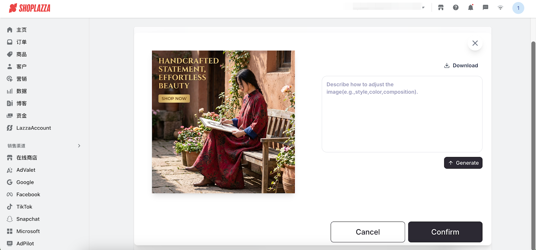Click the Shoplazza logo
The width and height of the screenshot is (536, 250).
point(30,8)
